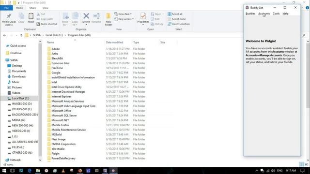Click the Paste ribbon icon
Screen dimensions: 310x174
point(31,16)
